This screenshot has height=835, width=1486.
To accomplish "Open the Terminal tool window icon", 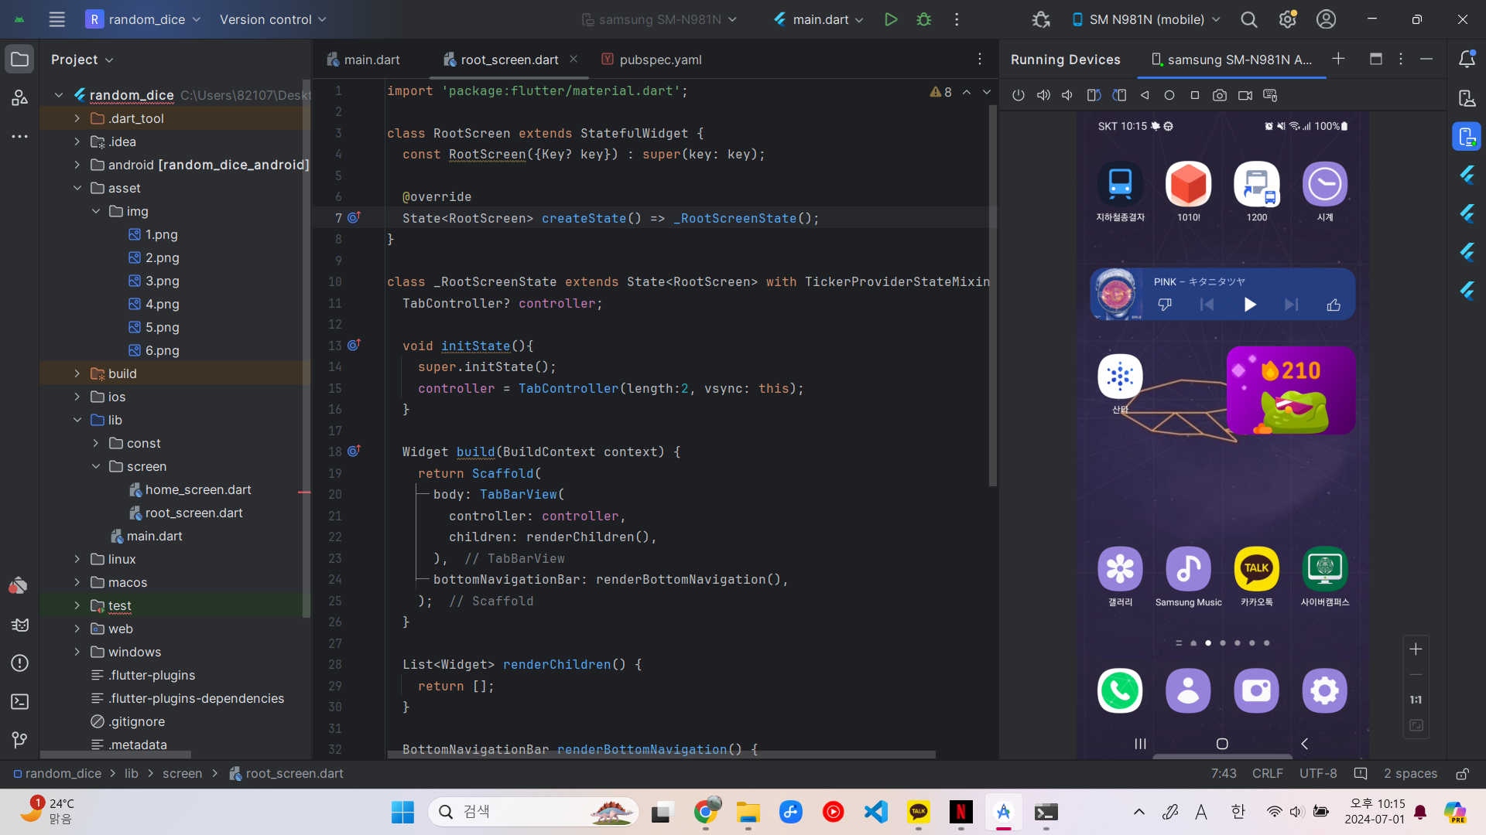I will (20, 701).
